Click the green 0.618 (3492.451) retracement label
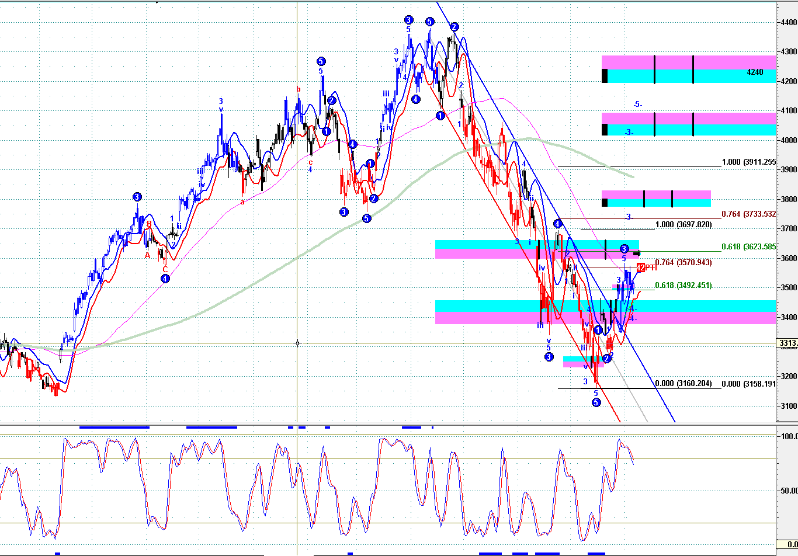Viewport: 798px width, 556px height. [683, 286]
